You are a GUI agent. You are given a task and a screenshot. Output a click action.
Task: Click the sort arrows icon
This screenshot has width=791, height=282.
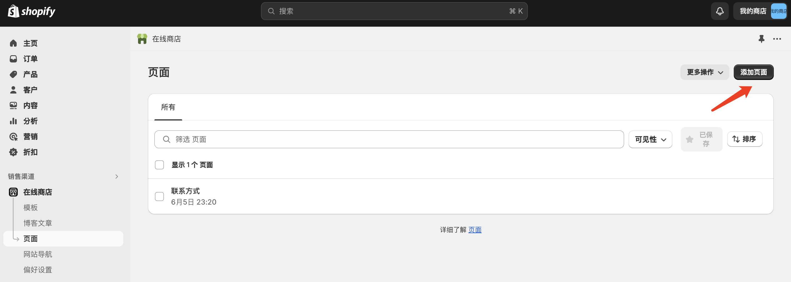[x=736, y=139]
